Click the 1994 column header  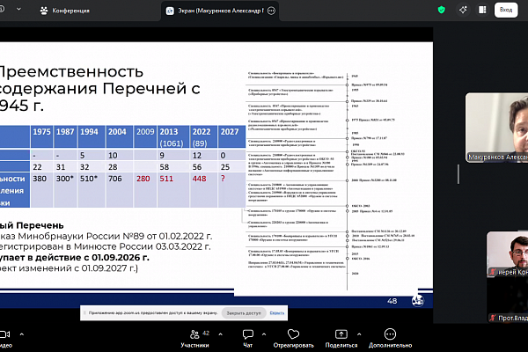click(x=92, y=136)
